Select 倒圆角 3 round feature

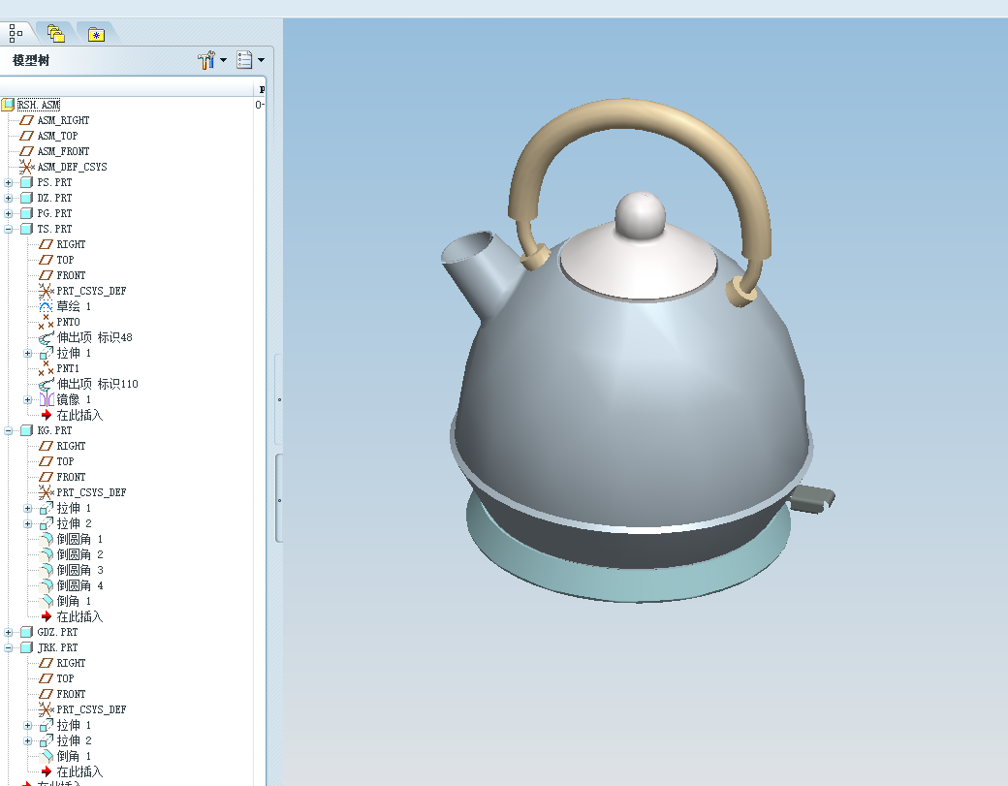click(79, 570)
